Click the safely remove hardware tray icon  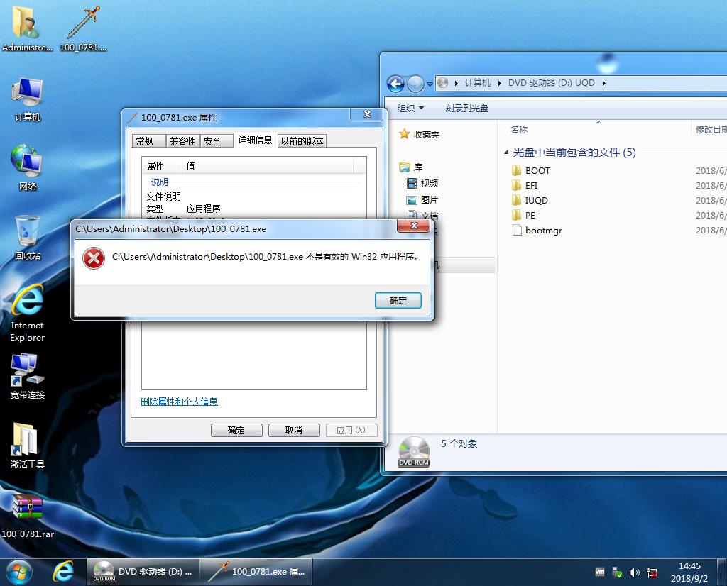click(x=617, y=573)
